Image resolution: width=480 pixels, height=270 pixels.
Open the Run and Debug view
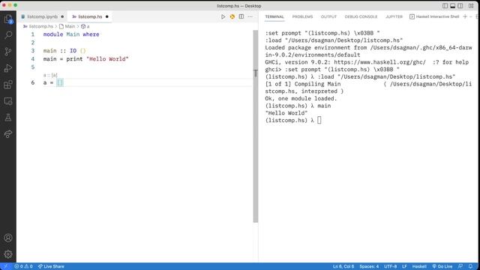(8, 68)
